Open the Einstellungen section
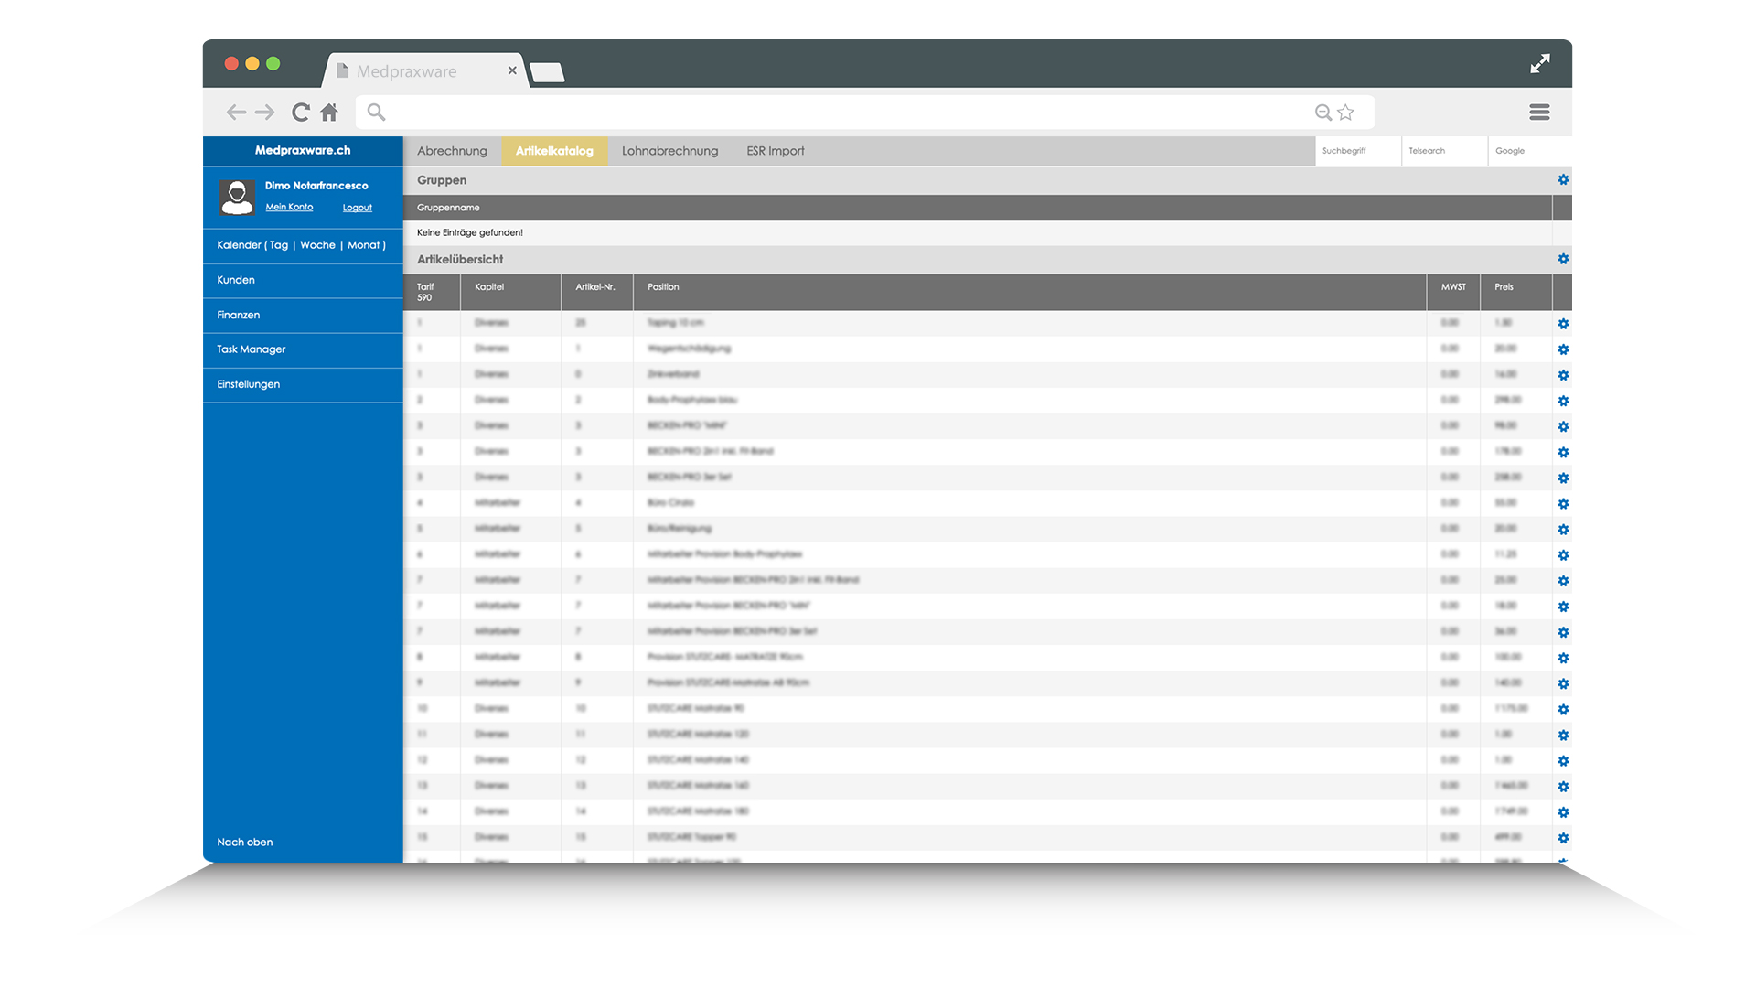 tap(248, 384)
